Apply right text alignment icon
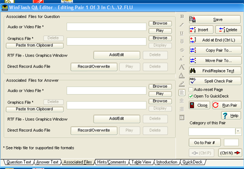The image size is (244, 169). pyautogui.click(x=182, y=109)
